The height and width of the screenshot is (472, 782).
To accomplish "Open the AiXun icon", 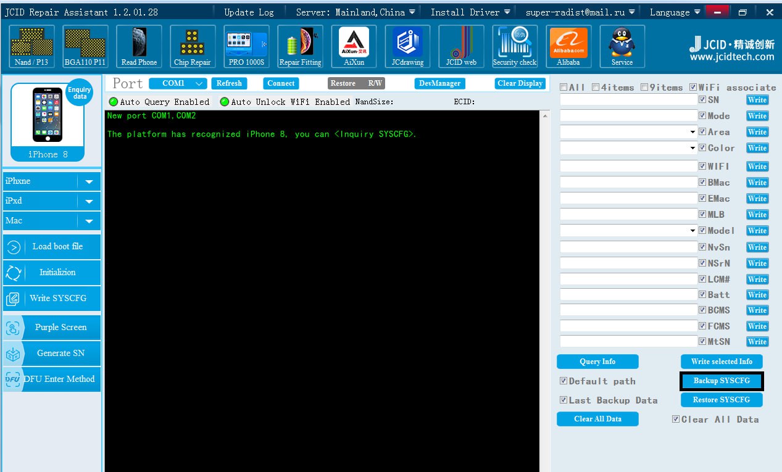I will (x=354, y=46).
